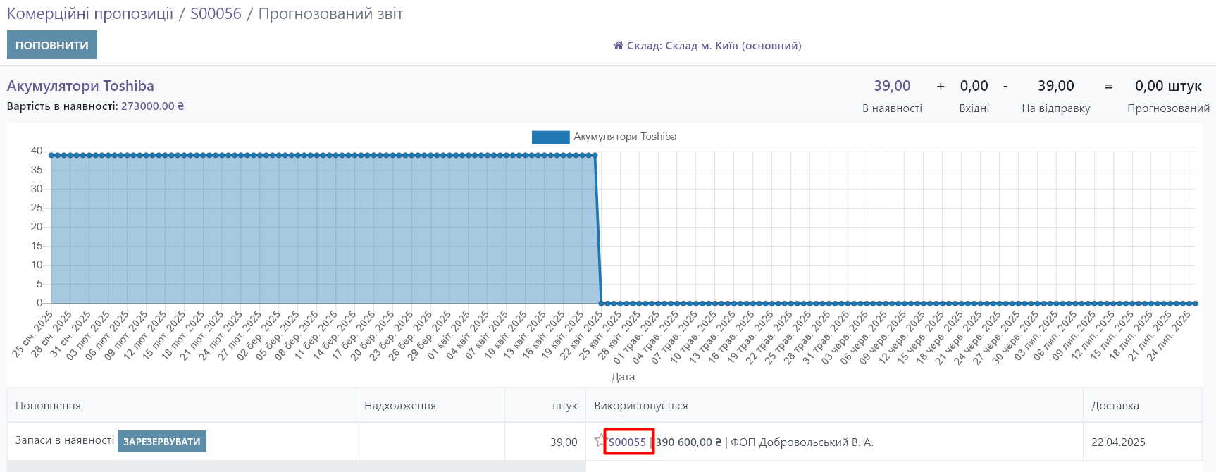Select the last chart point at 39
Viewport: 1216px width, 472px height.
point(595,155)
